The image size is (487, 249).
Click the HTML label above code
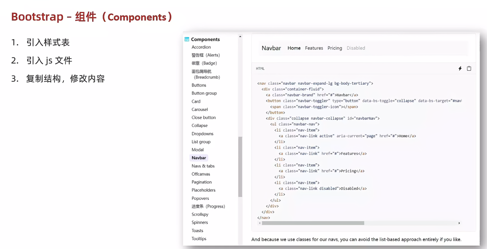260,69
